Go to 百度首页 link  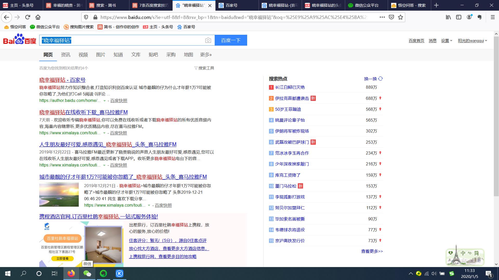coord(416,41)
